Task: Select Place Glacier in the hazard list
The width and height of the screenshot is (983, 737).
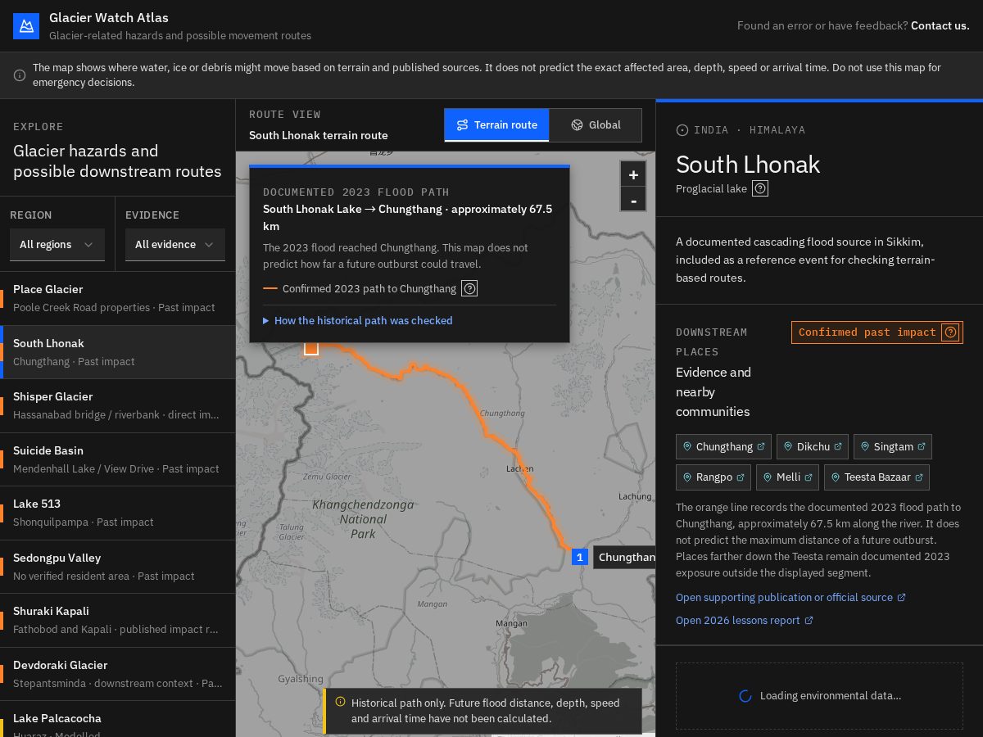Action: (117, 298)
